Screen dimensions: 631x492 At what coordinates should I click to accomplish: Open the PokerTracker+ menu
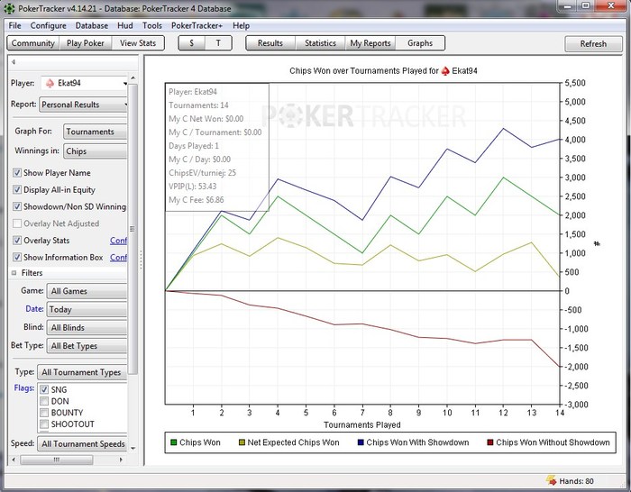point(197,26)
